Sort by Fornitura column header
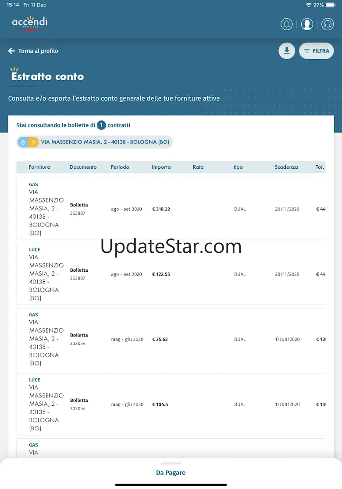The image size is (342, 489). click(39, 167)
